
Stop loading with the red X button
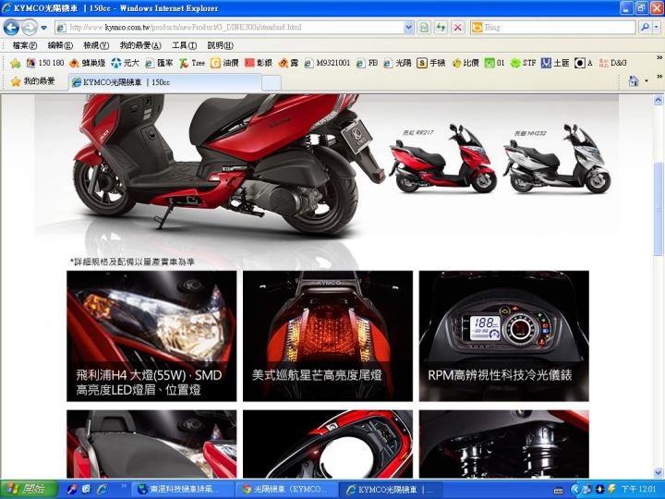[457, 28]
